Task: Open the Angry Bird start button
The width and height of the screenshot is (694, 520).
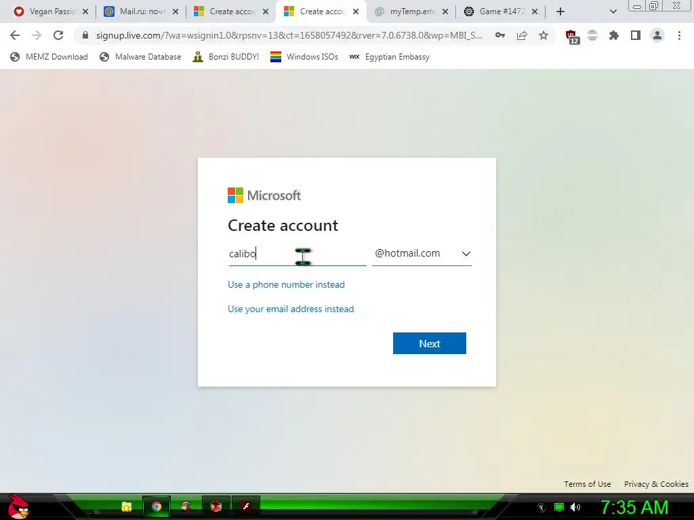Action: (x=18, y=506)
